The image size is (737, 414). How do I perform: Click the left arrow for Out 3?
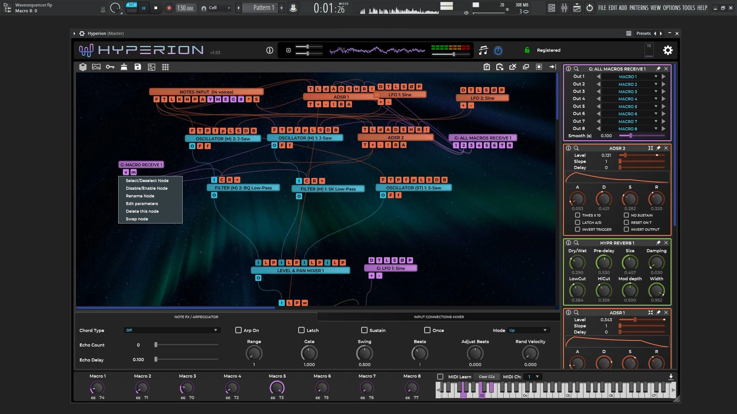(598, 92)
